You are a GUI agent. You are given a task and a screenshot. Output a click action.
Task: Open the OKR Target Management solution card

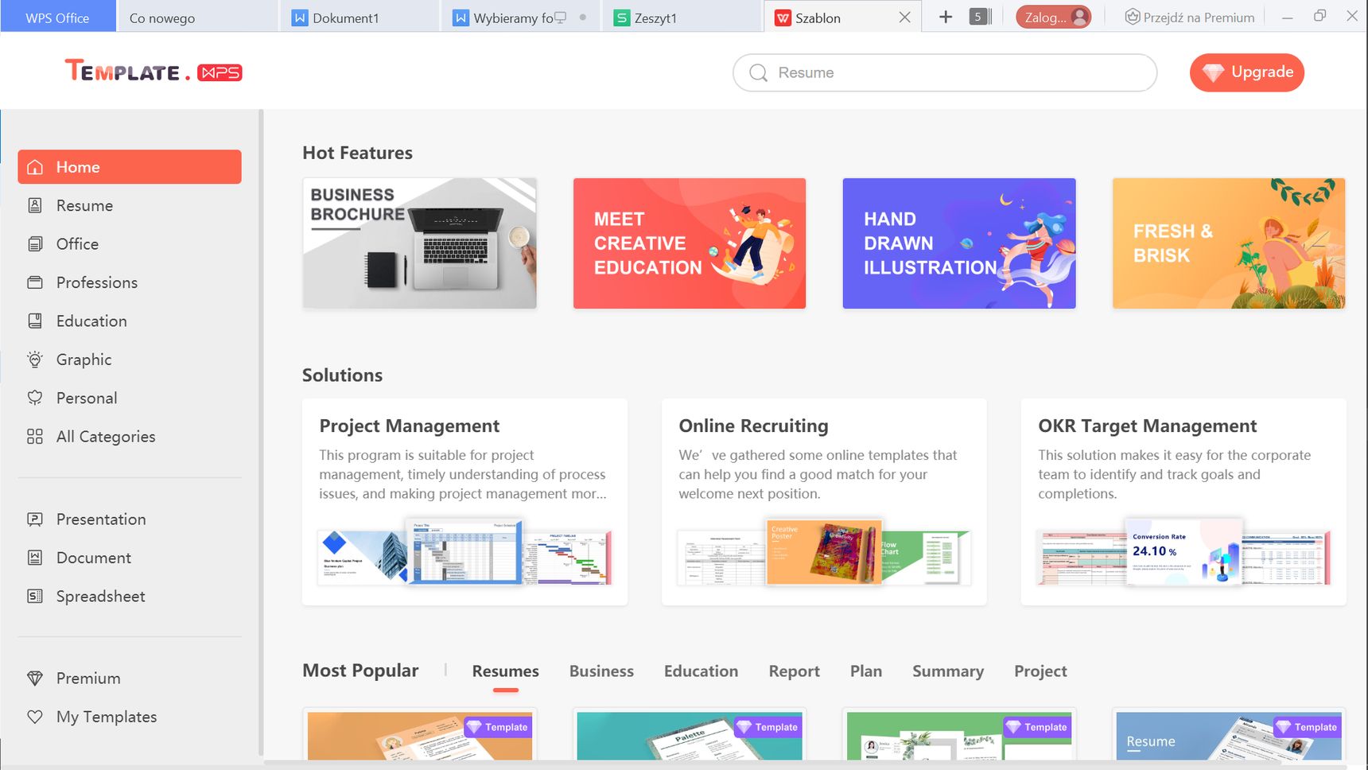(1183, 502)
